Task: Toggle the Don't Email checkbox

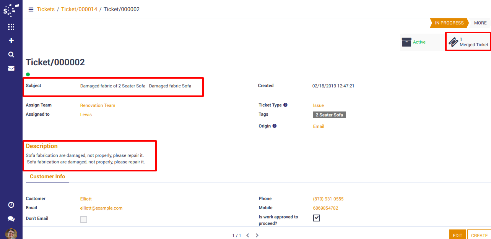Action: point(83,220)
